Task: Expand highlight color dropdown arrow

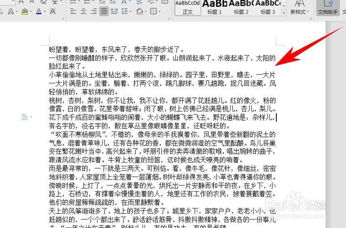Action: (31, 12)
